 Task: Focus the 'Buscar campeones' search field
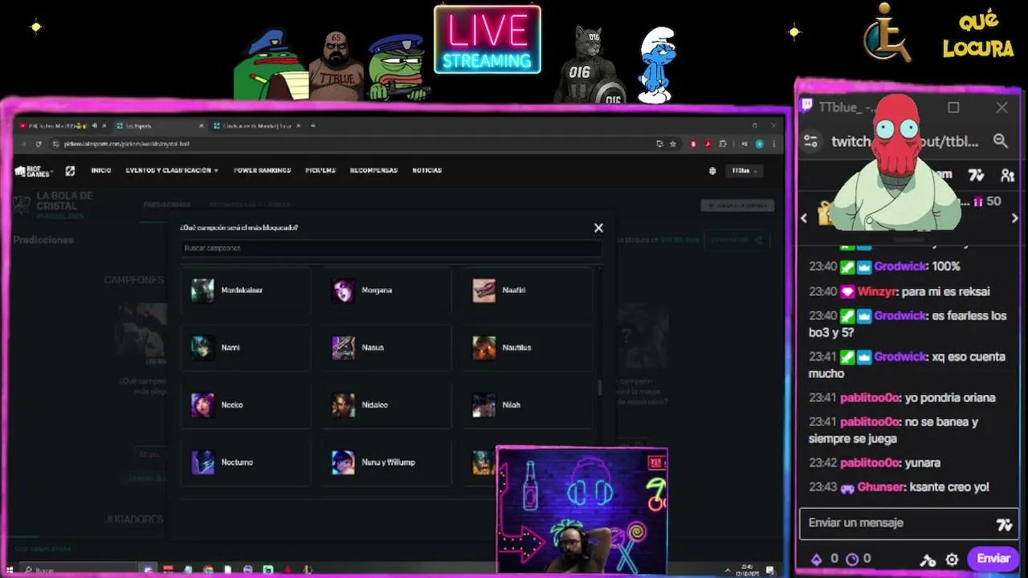tap(391, 248)
